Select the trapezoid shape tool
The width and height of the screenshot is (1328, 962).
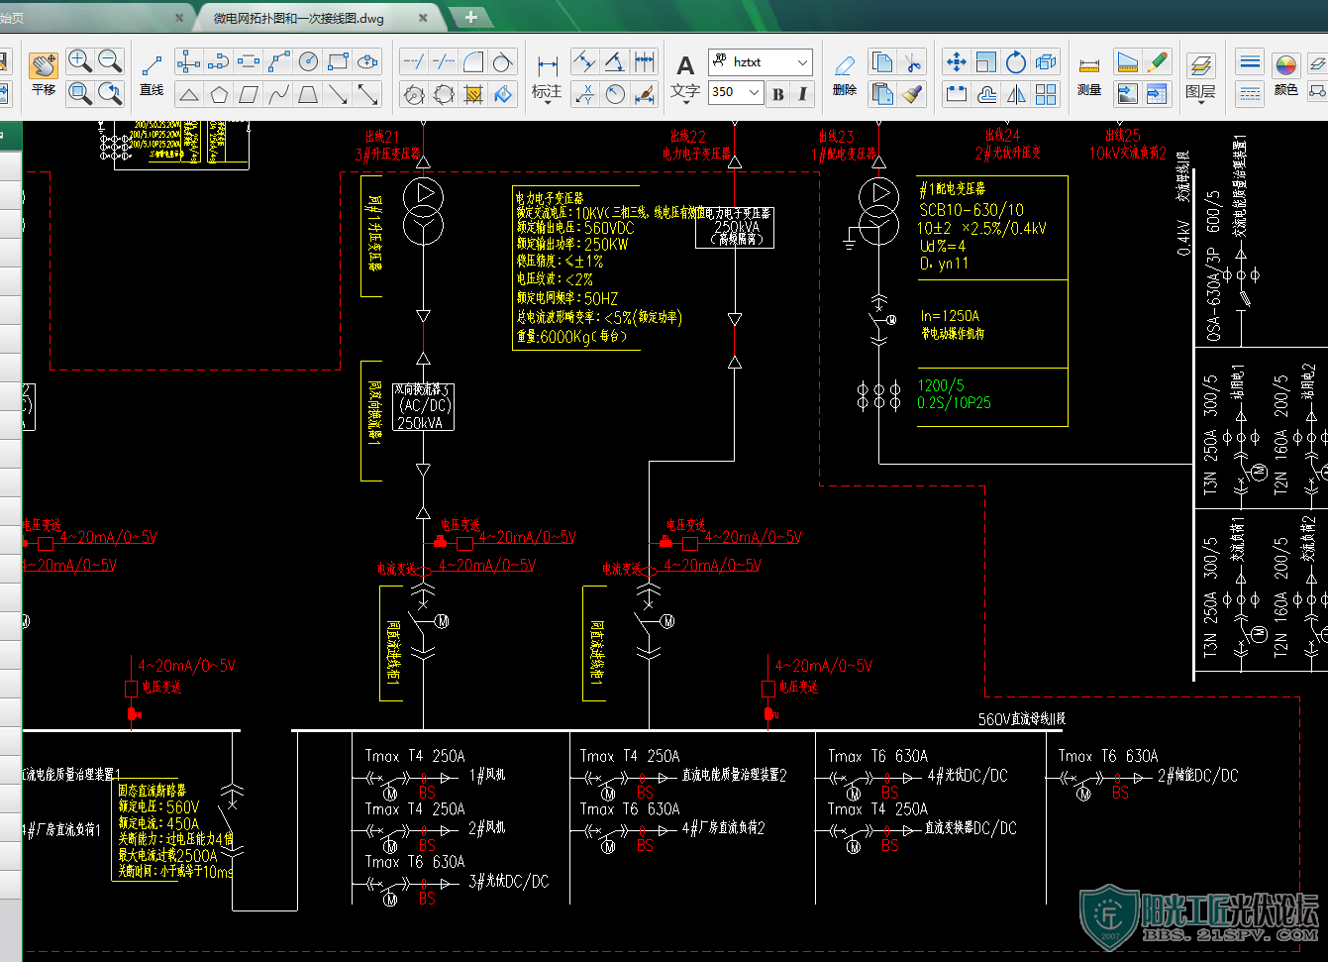308,94
